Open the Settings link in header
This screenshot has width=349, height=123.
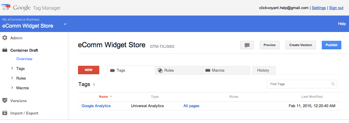tap(319, 8)
